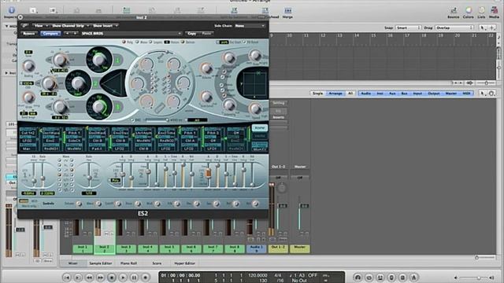The width and height of the screenshot is (504, 283).
Task: Select next preset arrow in plug-in header
Action: click(x=75, y=33)
